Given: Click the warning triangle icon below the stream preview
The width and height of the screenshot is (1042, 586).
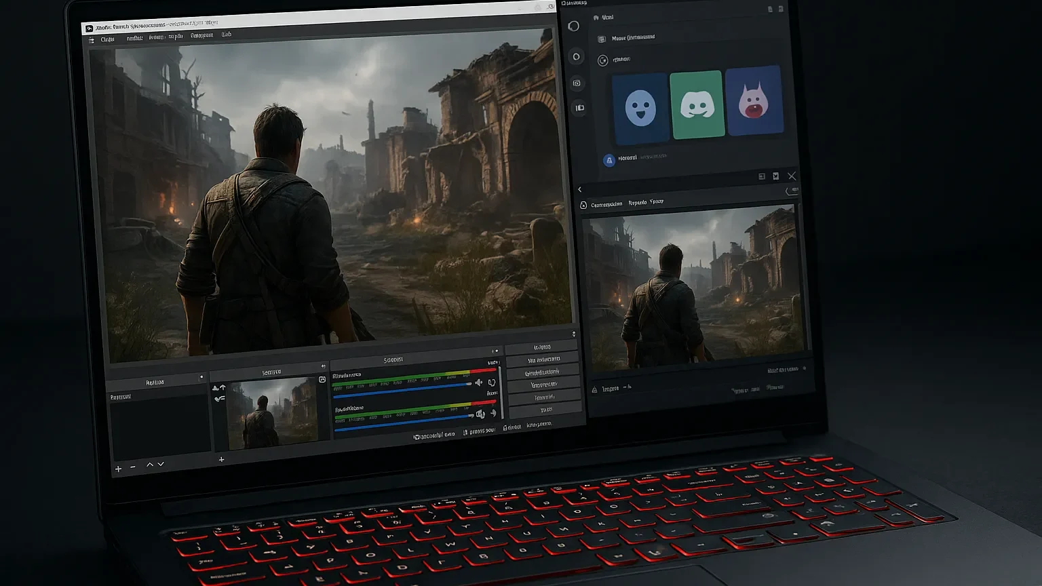Looking at the screenshot, I should coord(595,389).
